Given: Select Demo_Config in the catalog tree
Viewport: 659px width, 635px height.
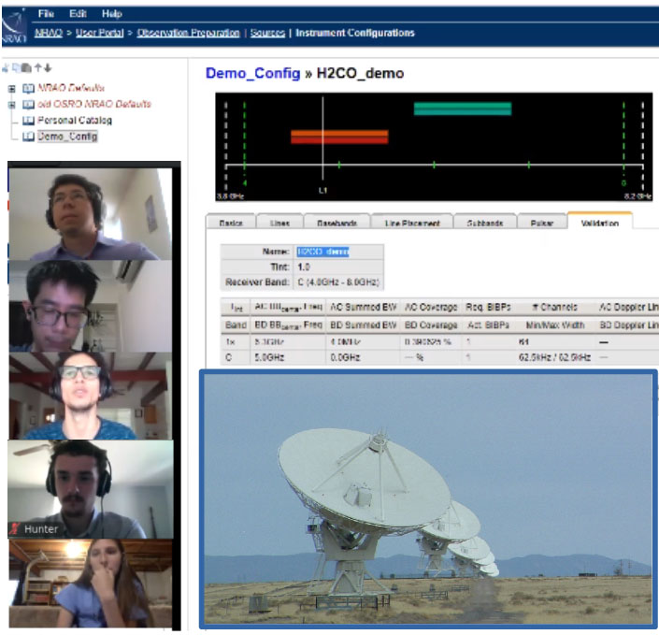Looking at the screenshot, I should 66,137.
